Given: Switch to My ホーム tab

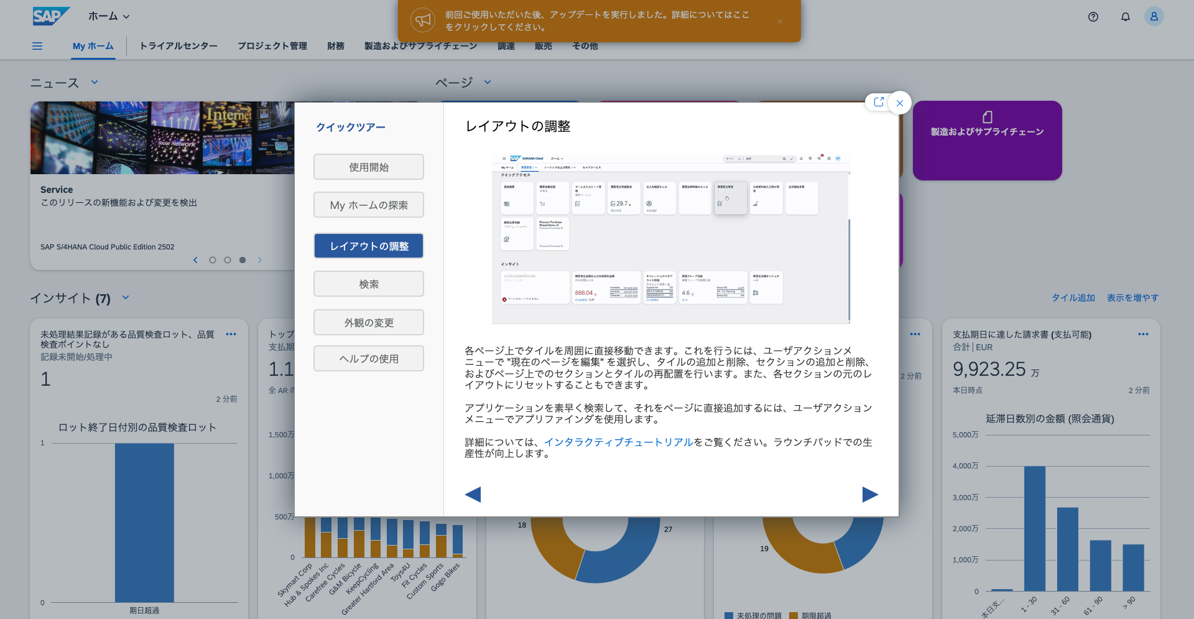Looking at the screenshot, I should [x=93, y=46].
